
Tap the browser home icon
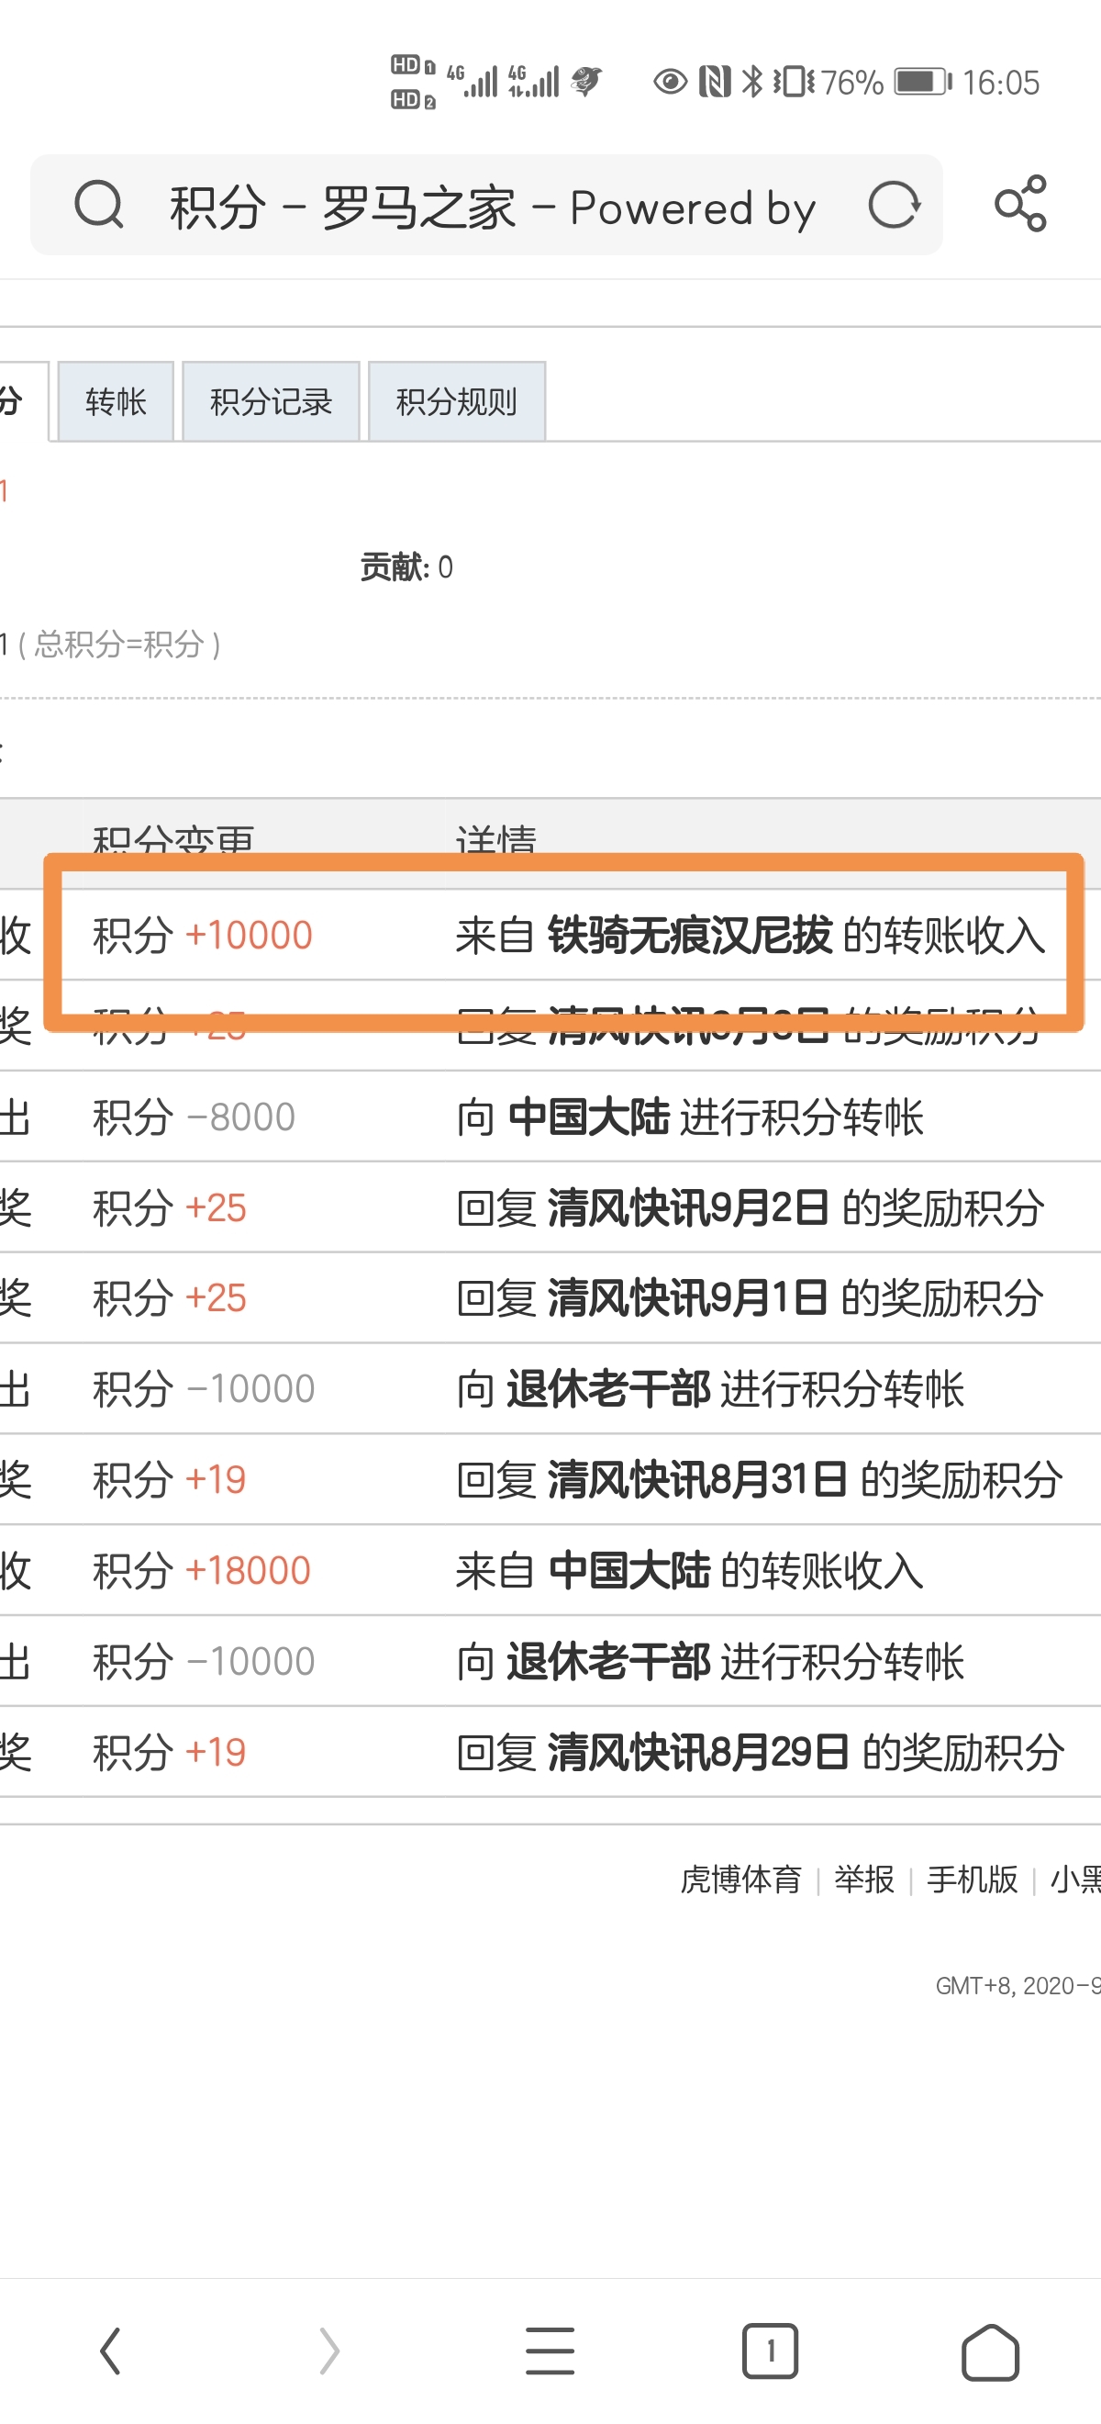click(990, 2352)
